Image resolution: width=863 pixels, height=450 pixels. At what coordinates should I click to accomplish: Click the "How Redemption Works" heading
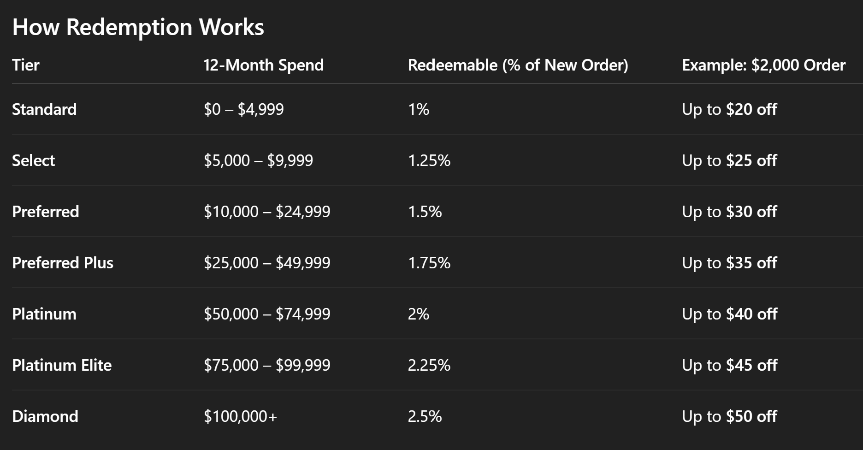(x=138, y=27)
